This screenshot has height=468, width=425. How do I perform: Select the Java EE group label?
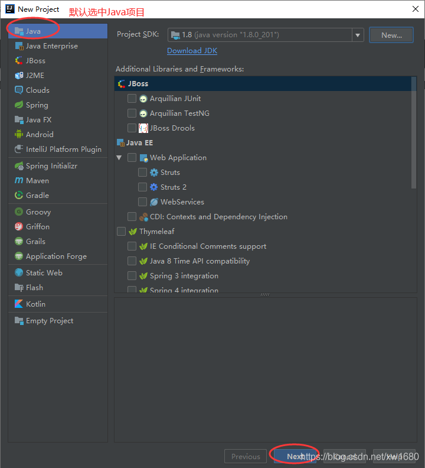[139, 143]
